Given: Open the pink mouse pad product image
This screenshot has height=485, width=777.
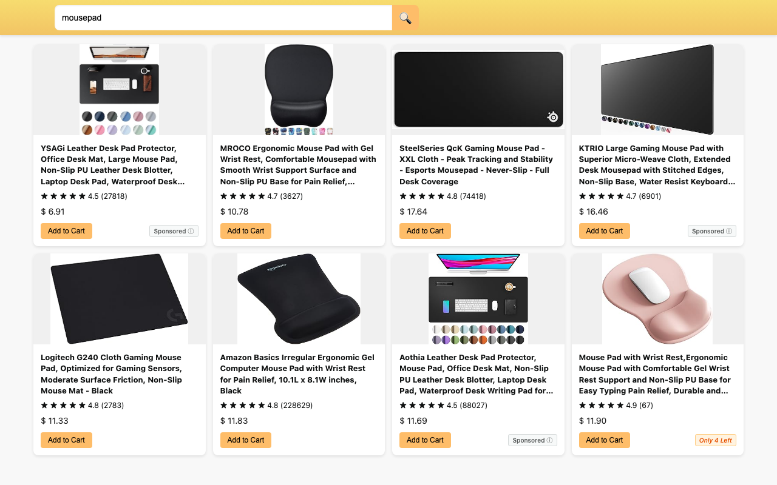Looking at the screenshot, I should pos(657,299).
